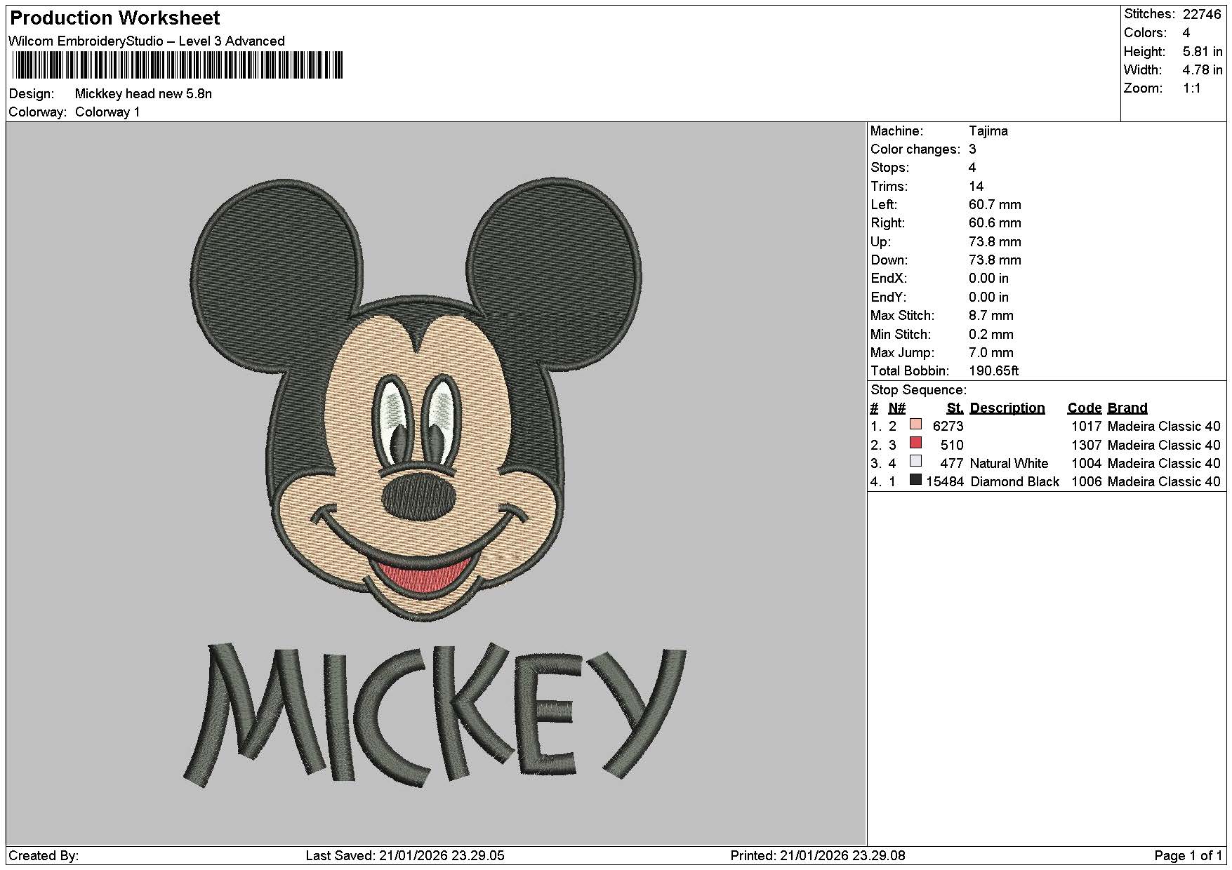The height and width of the screenshot is (870, 1232).
Task: Click the 'EndY:' label
Action: pyautogui.click(x=889, y=297)
